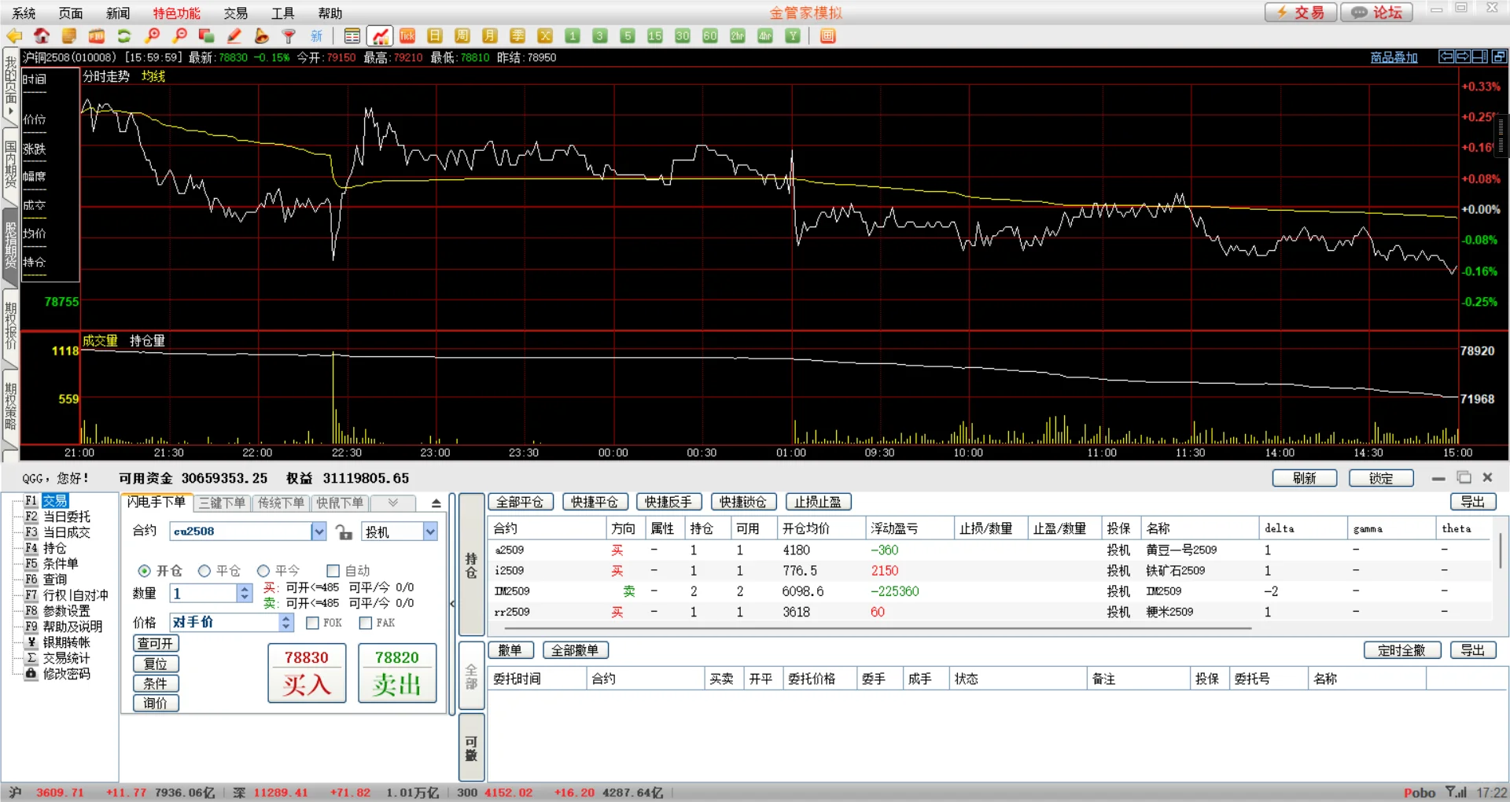Open the 投机 hedge type dropdown
The width and height of the screenshot is (1510, 802).
pyautogui.click(x=430, y=532)
